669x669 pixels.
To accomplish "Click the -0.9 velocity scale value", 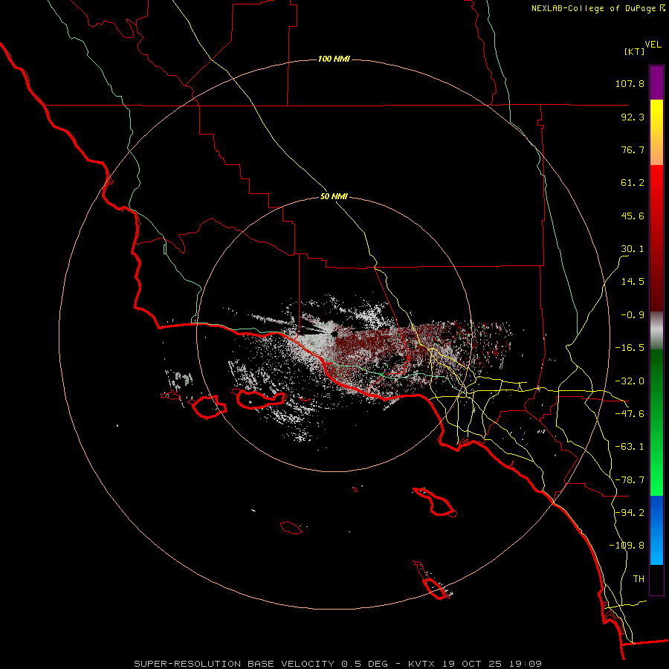I will coord(633,315).
